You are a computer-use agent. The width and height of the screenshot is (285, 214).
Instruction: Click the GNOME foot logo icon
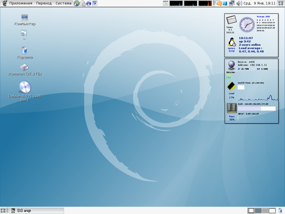(4, 3)
